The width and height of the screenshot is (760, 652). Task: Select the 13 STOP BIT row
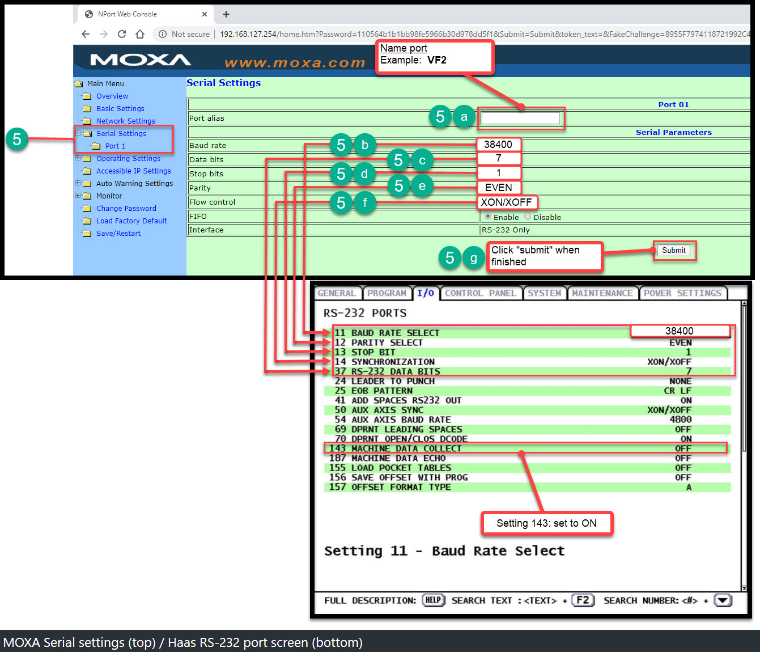pyautogui.click(x=528, y=352)
